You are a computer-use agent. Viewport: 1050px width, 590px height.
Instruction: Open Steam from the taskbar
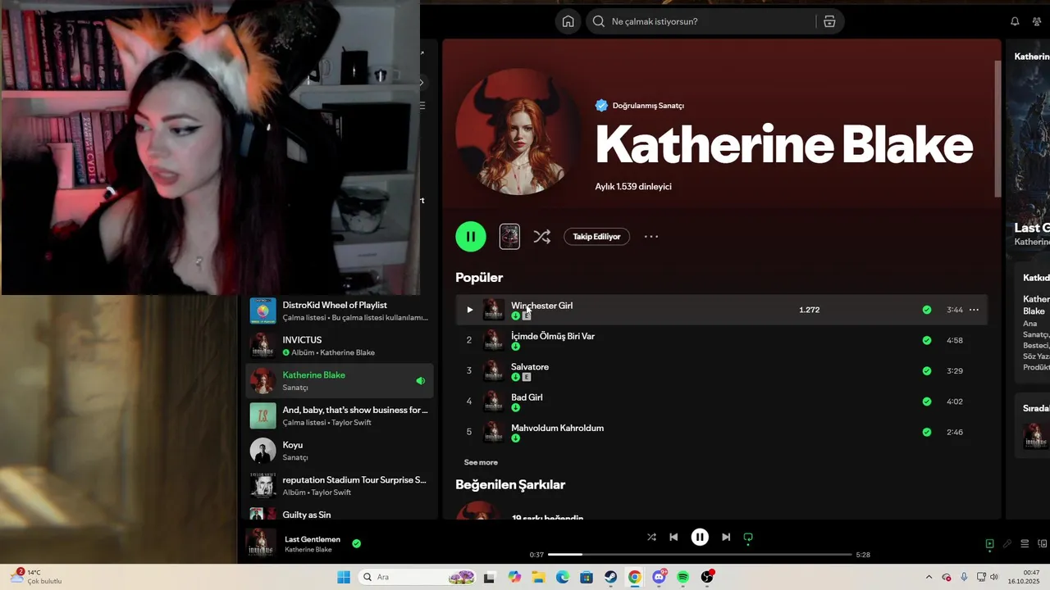[x=611, y=577]
